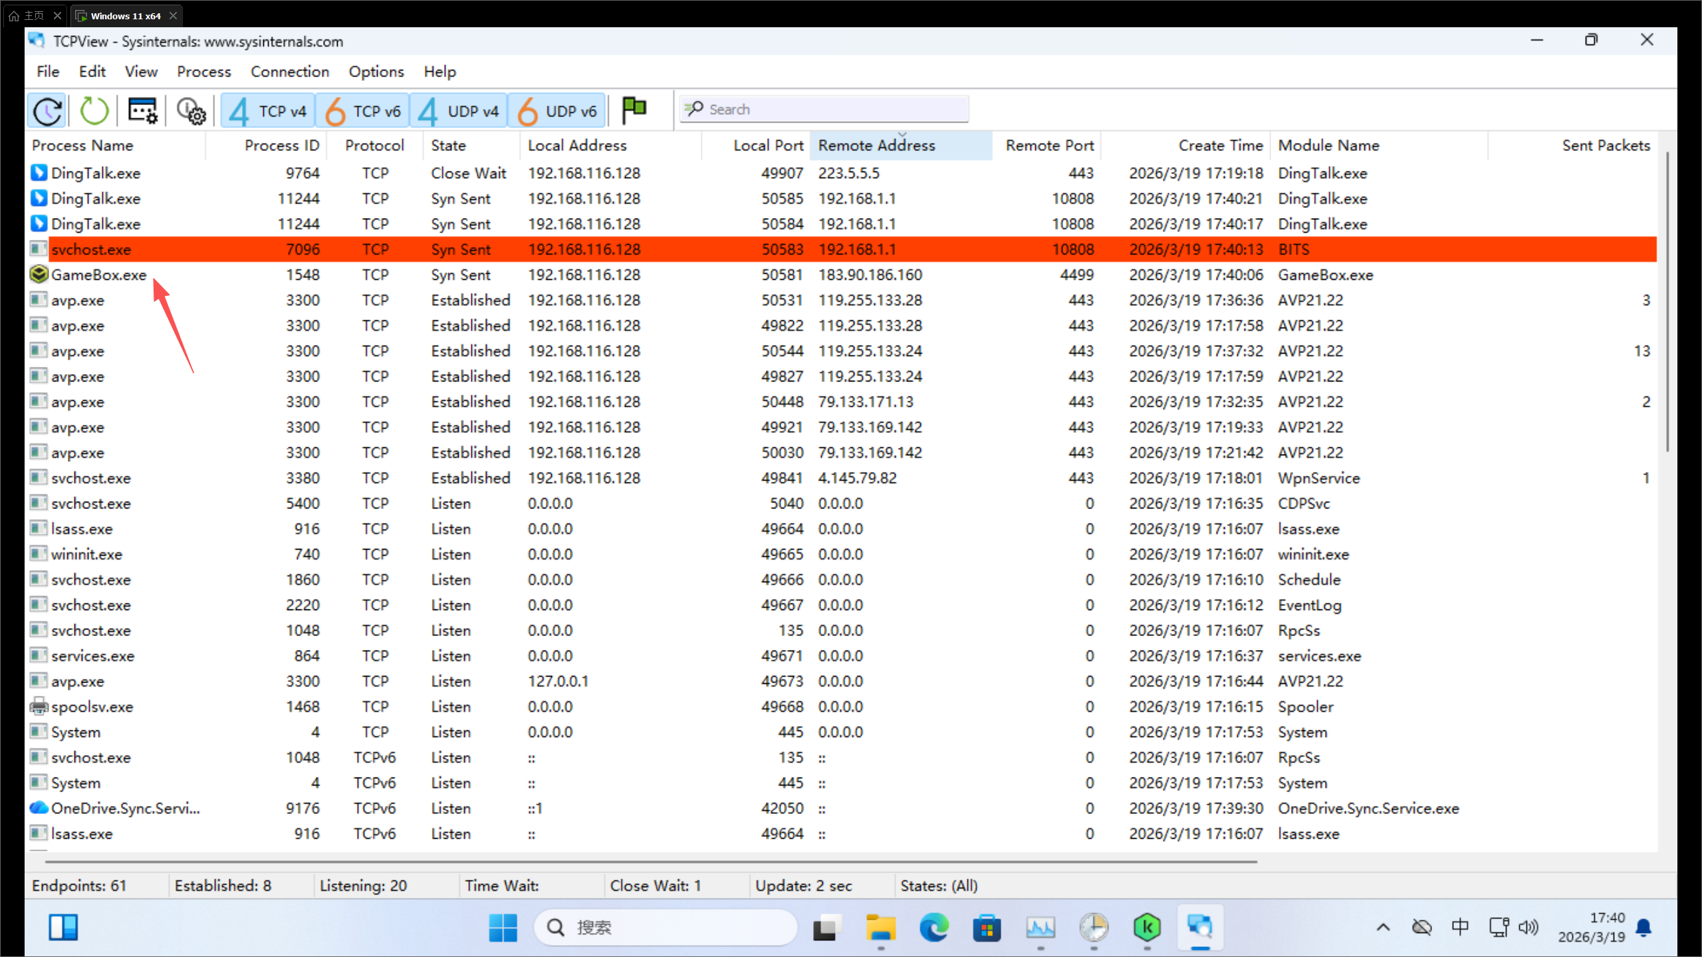Toggle the TCP v4 filter
The image size is (1702, 957).
coord(268,110)
